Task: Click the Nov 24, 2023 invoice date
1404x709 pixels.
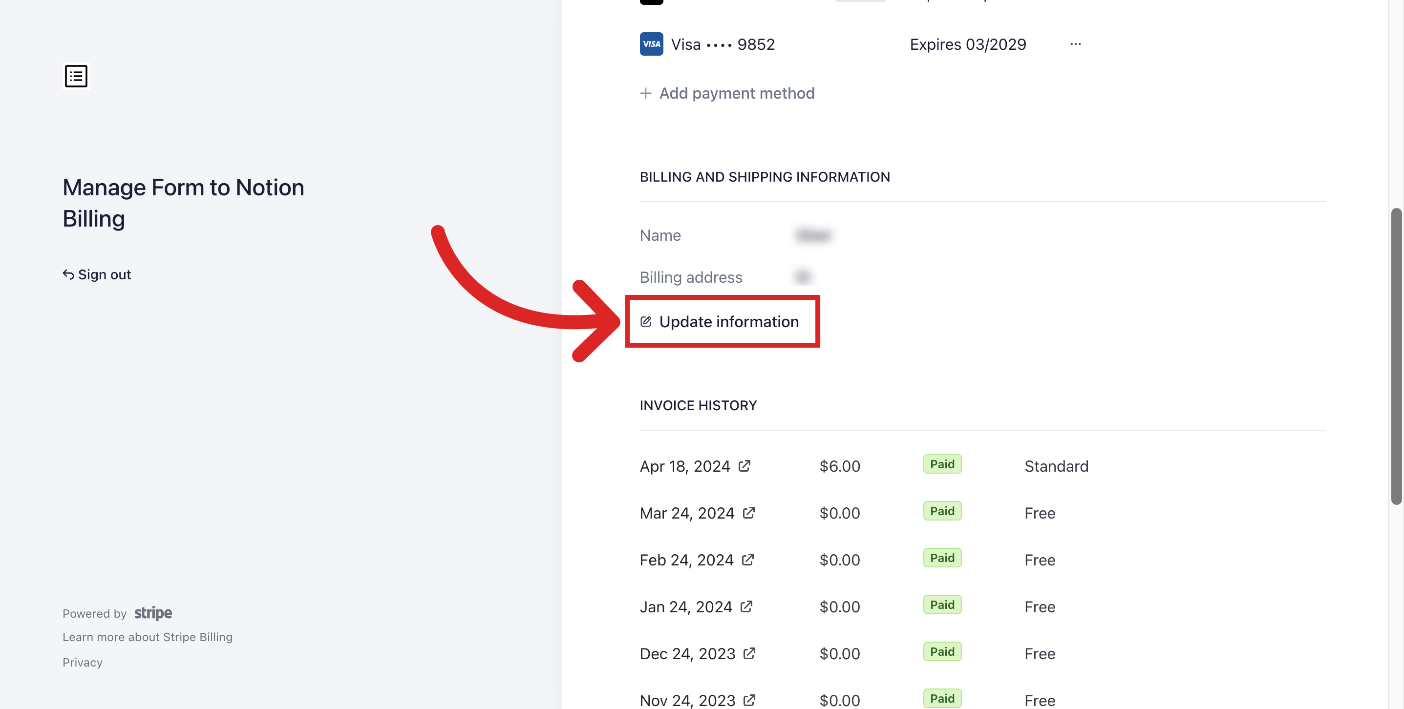Action: click(x=687, y=700)
